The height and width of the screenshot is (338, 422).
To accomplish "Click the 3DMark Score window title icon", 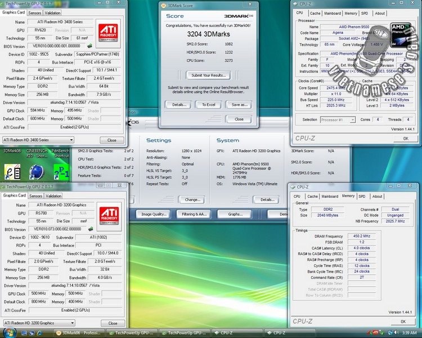I will tap(163, 6).
